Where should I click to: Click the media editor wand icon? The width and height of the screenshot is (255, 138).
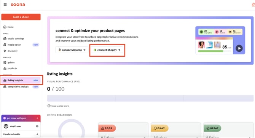5,44
